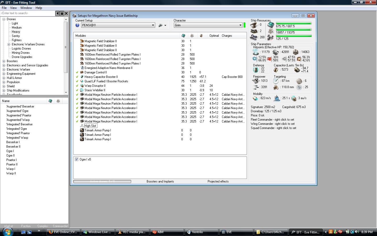Close the browser pane with X icon

[66, 13]
